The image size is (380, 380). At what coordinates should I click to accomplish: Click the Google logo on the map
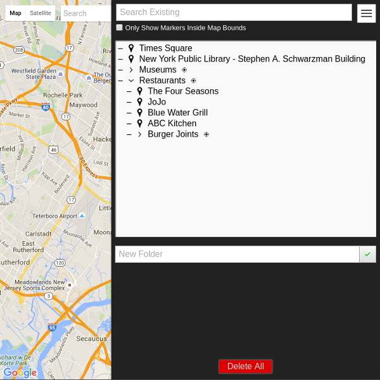(20, 372)
